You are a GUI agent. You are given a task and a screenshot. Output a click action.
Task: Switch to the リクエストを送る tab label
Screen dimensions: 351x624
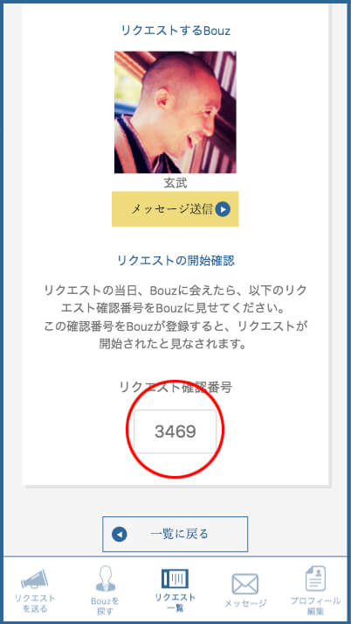(35, 604)
